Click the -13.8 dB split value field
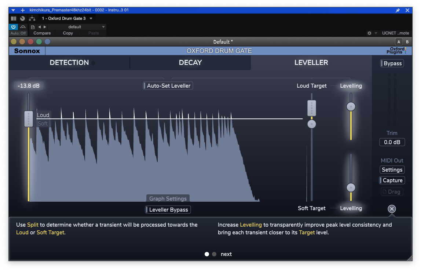 coord(29,86)
